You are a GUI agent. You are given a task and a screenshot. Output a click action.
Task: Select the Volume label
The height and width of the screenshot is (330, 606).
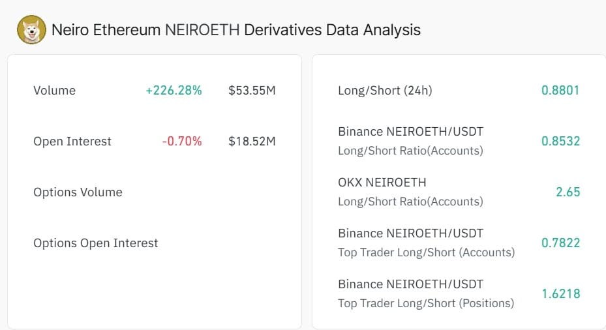point(54,91)
